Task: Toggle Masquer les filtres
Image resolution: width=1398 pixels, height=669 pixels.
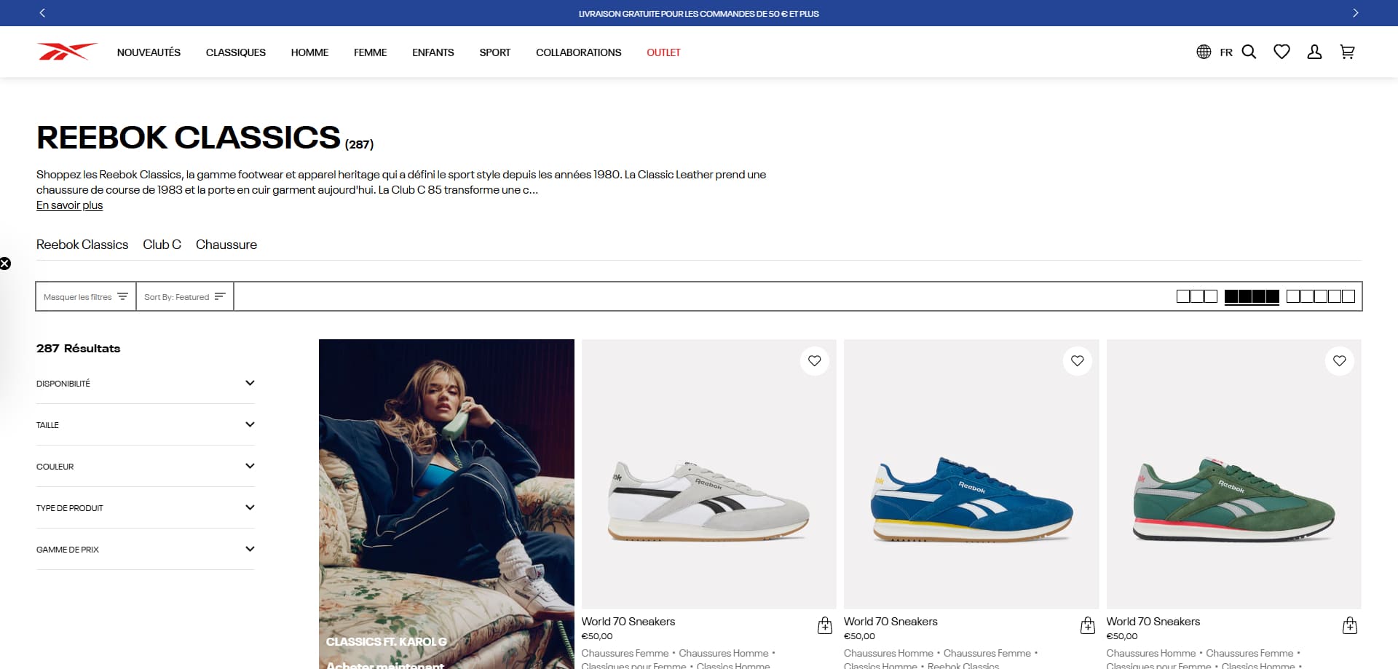Action: tap(86, 296)
